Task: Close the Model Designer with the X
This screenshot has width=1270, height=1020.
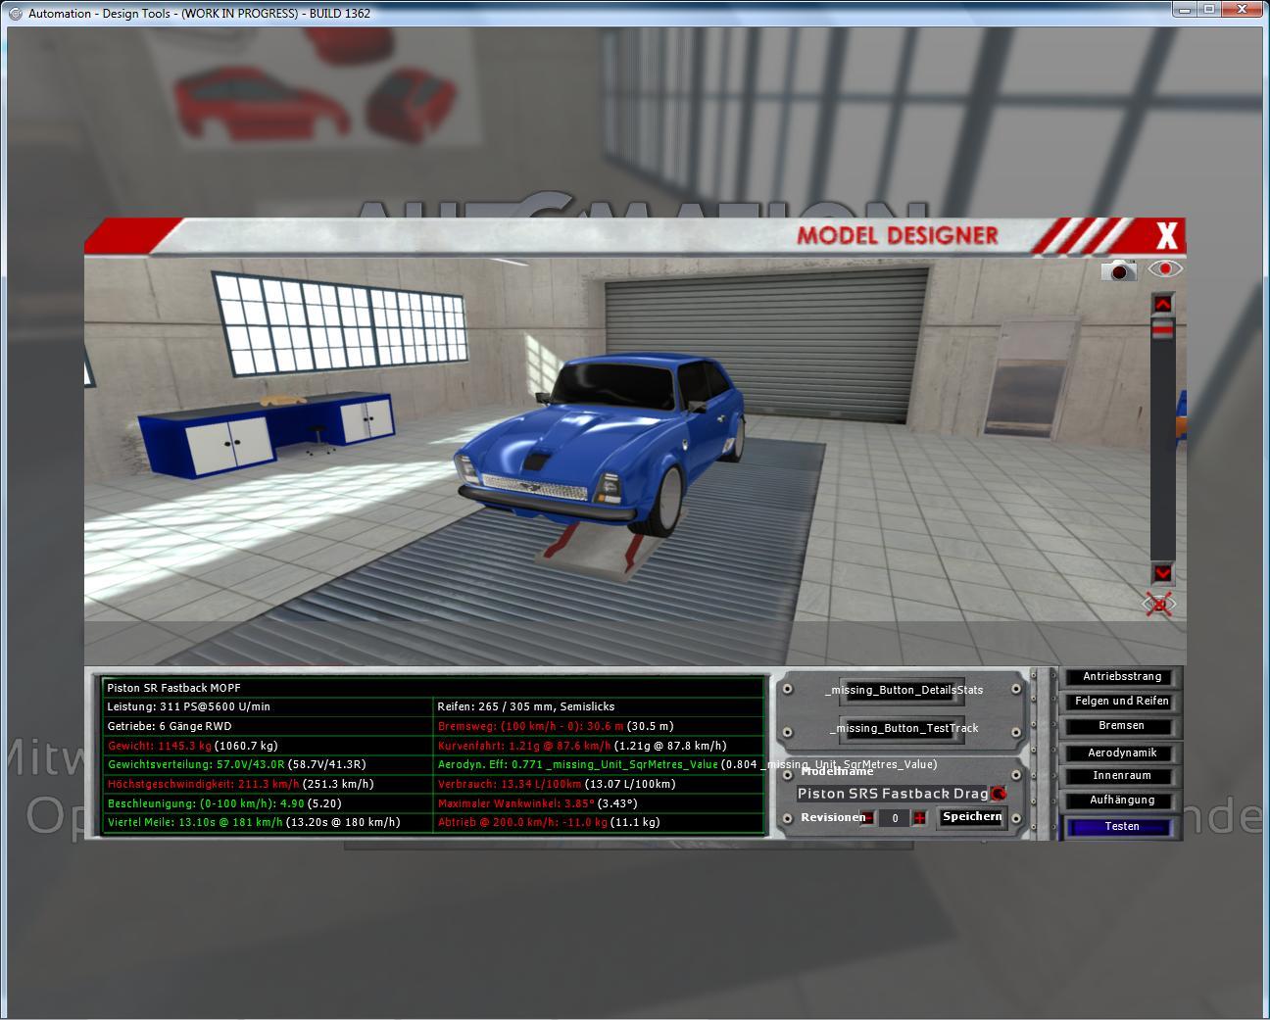Action: pos(1166,236)
